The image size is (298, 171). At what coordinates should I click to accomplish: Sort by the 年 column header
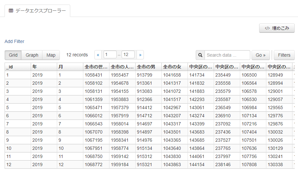click(44, 67)
